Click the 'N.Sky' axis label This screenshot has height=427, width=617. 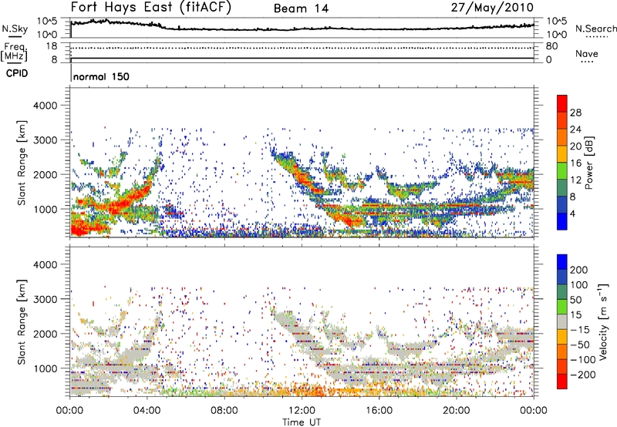[x=15, y=29]
